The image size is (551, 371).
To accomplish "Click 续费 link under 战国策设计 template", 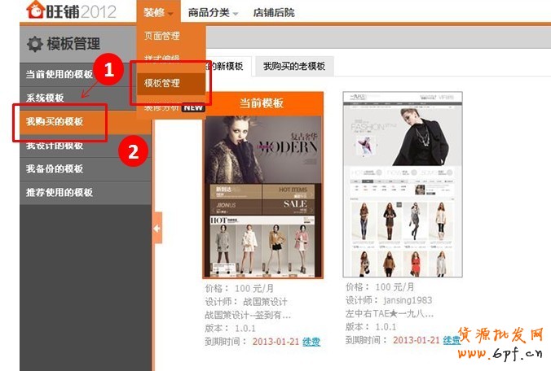I will pyautogui.click(x=311, y=342).
